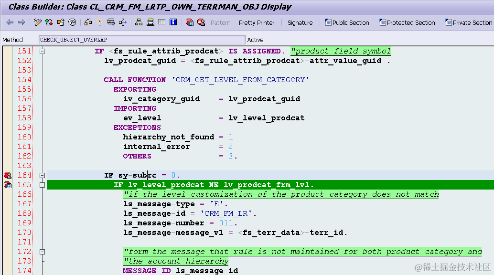Click 'lv_level_prodcat' on line 158
The height and width of the screenshot is (275, 494).
point(267,118)
